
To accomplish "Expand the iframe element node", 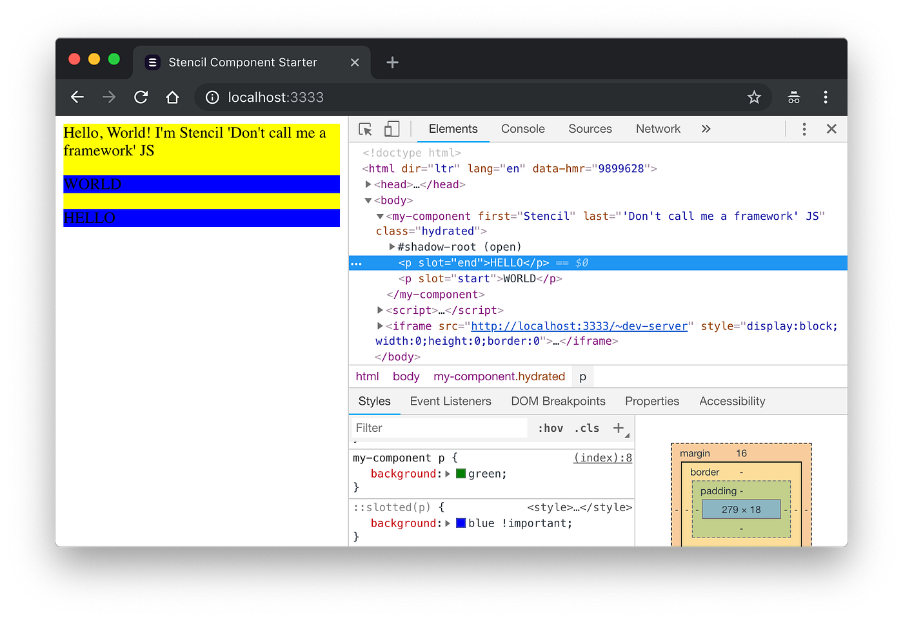I will [381, 326].
